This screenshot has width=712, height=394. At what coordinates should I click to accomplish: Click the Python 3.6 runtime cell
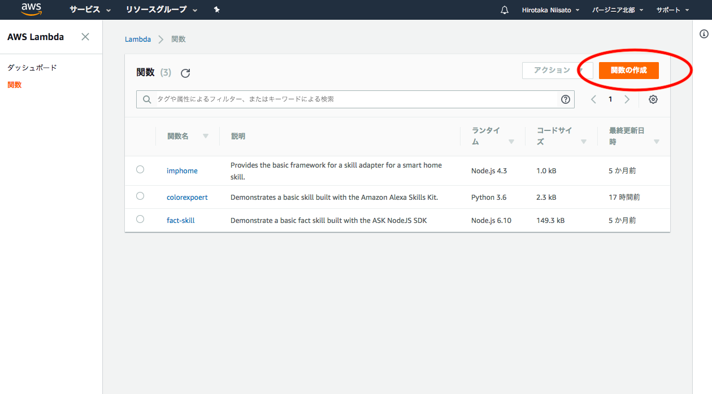click(489, 197)
